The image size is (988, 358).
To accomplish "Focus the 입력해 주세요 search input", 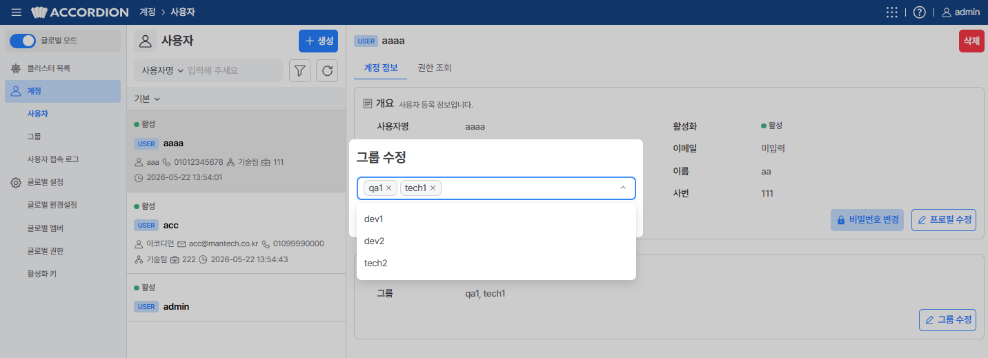I will (233, 70).
